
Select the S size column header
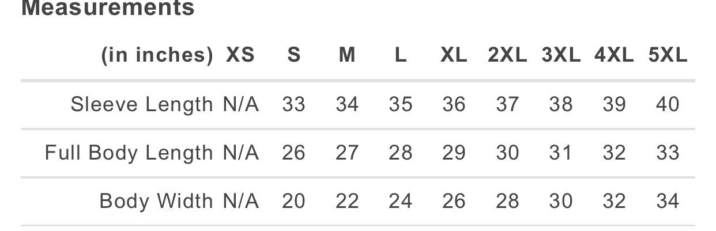(x=294, y=55)
